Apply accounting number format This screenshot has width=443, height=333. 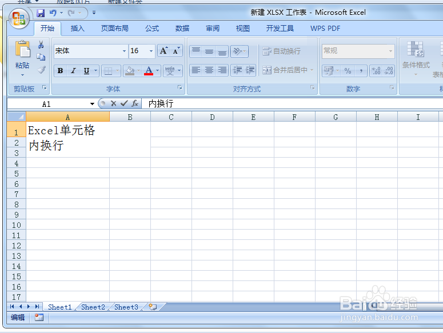(x=329, y=71)
